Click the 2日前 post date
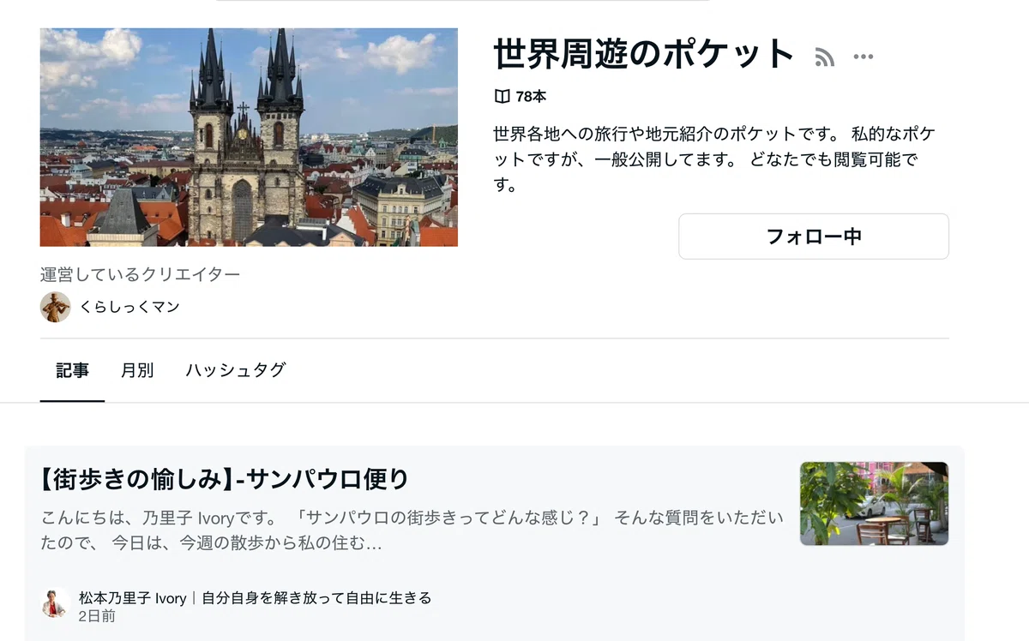The height and width of the screenshot is (641, 1029). 97,616
